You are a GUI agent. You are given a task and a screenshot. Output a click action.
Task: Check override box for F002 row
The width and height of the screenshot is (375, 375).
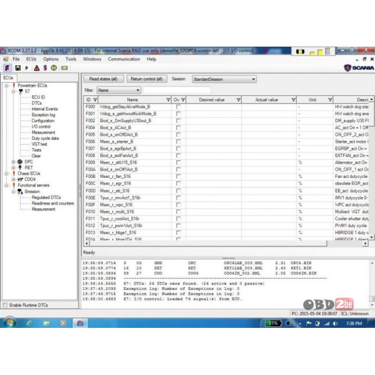pos(178,121)
